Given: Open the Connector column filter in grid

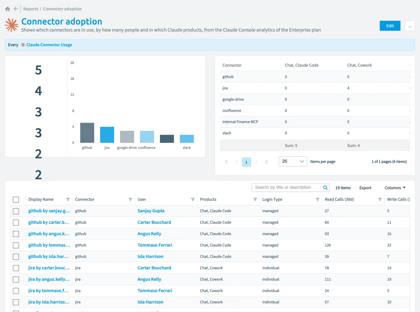Looking at the screenshot, I should tap(130, 199).
